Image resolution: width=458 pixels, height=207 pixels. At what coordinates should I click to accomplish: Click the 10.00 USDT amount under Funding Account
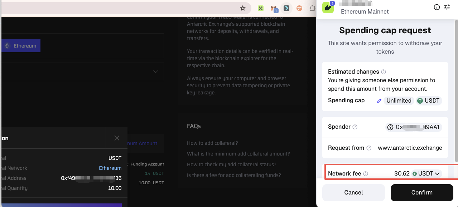[x=151, y=183]
